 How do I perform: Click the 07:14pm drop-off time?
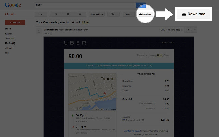[x=81, y=127]
